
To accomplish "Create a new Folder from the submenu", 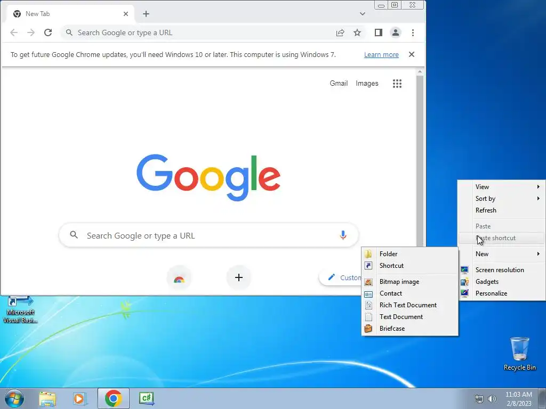I will click(x=410, y=254).
